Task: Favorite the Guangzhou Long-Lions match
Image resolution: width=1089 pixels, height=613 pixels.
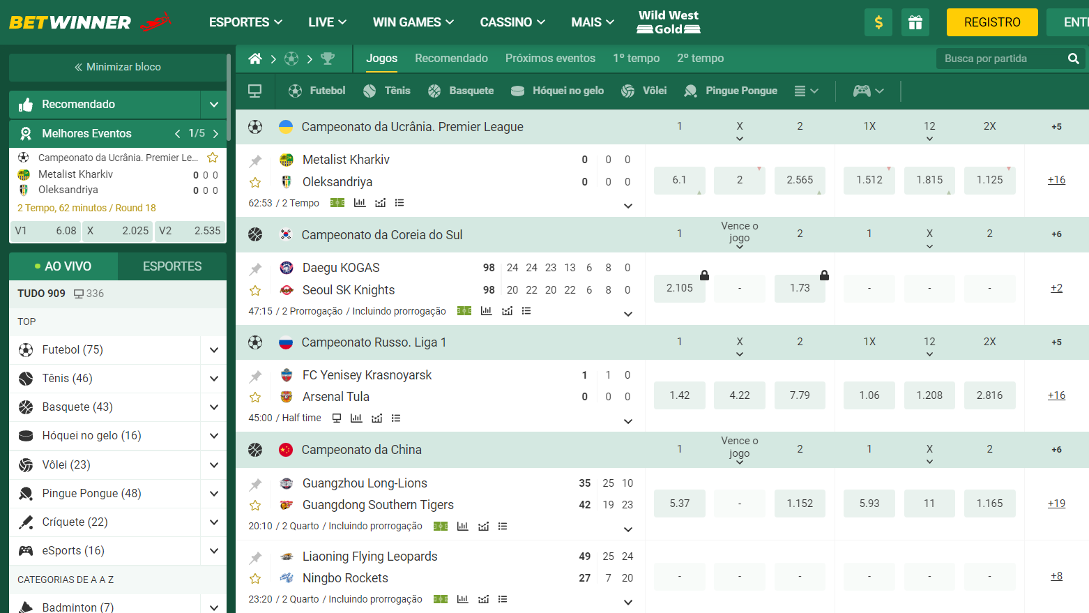Action: pos(255,506)
